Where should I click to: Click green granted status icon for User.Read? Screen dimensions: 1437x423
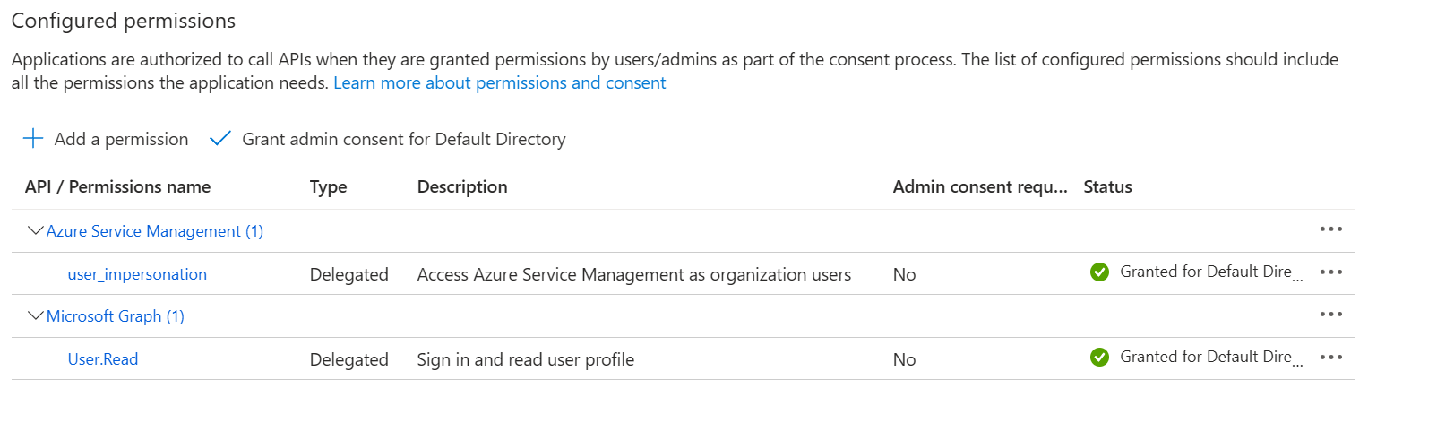pyautogui.click(x=1100, y=358)
